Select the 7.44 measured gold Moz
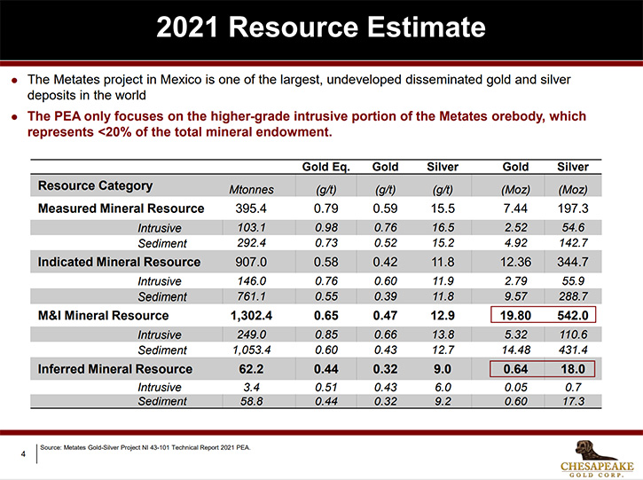This screenshot has height=480, width=643. 515,209
